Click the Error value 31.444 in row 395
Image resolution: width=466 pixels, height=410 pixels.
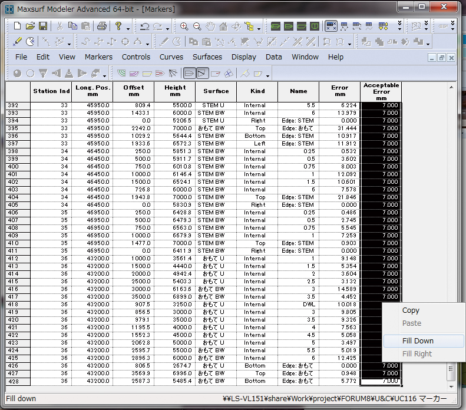tap(340, 128)
